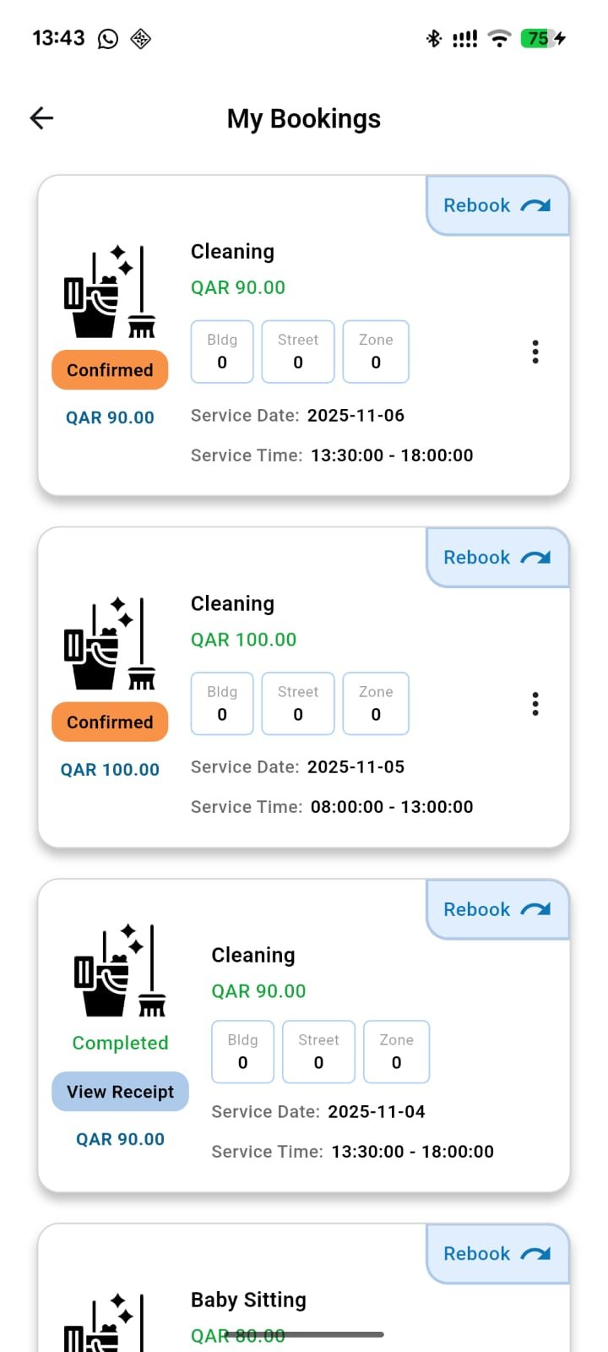The width and height of the screenshot is (608, 1352).
Task: Tap the Wi-Fi icon in status bar
Action: pos(500,38)
